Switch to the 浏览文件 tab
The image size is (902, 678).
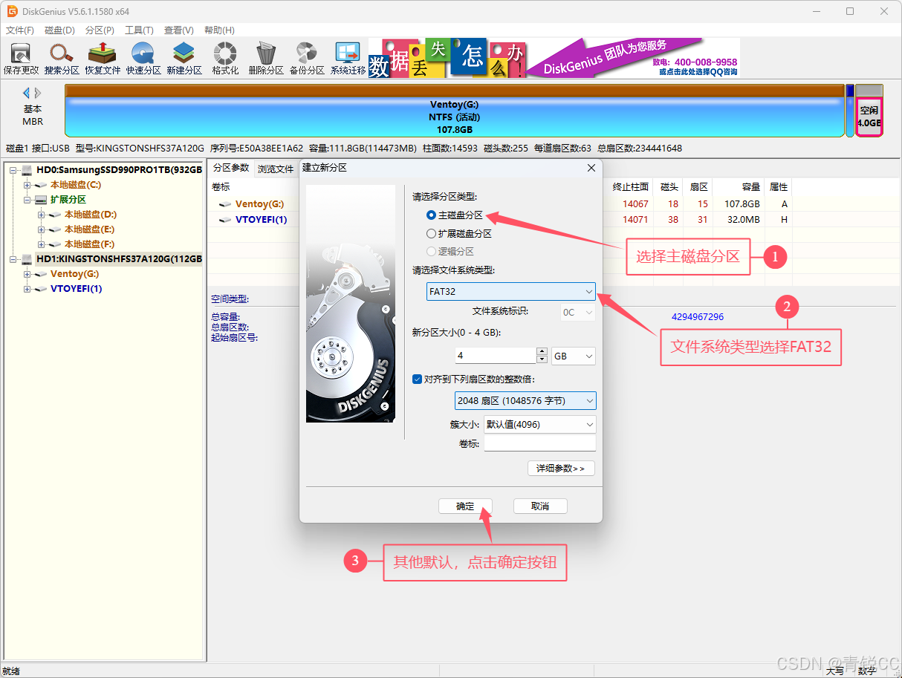[276, 169]
